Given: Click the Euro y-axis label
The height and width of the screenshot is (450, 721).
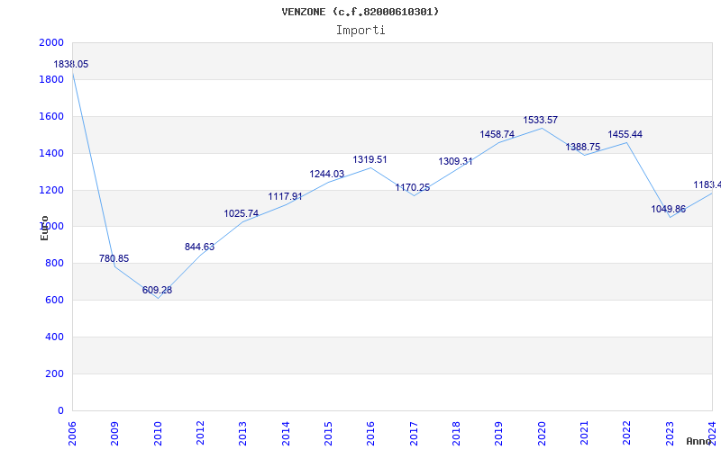Looking at the screenshot, I should pyautogui.click(x=44, y=228).
